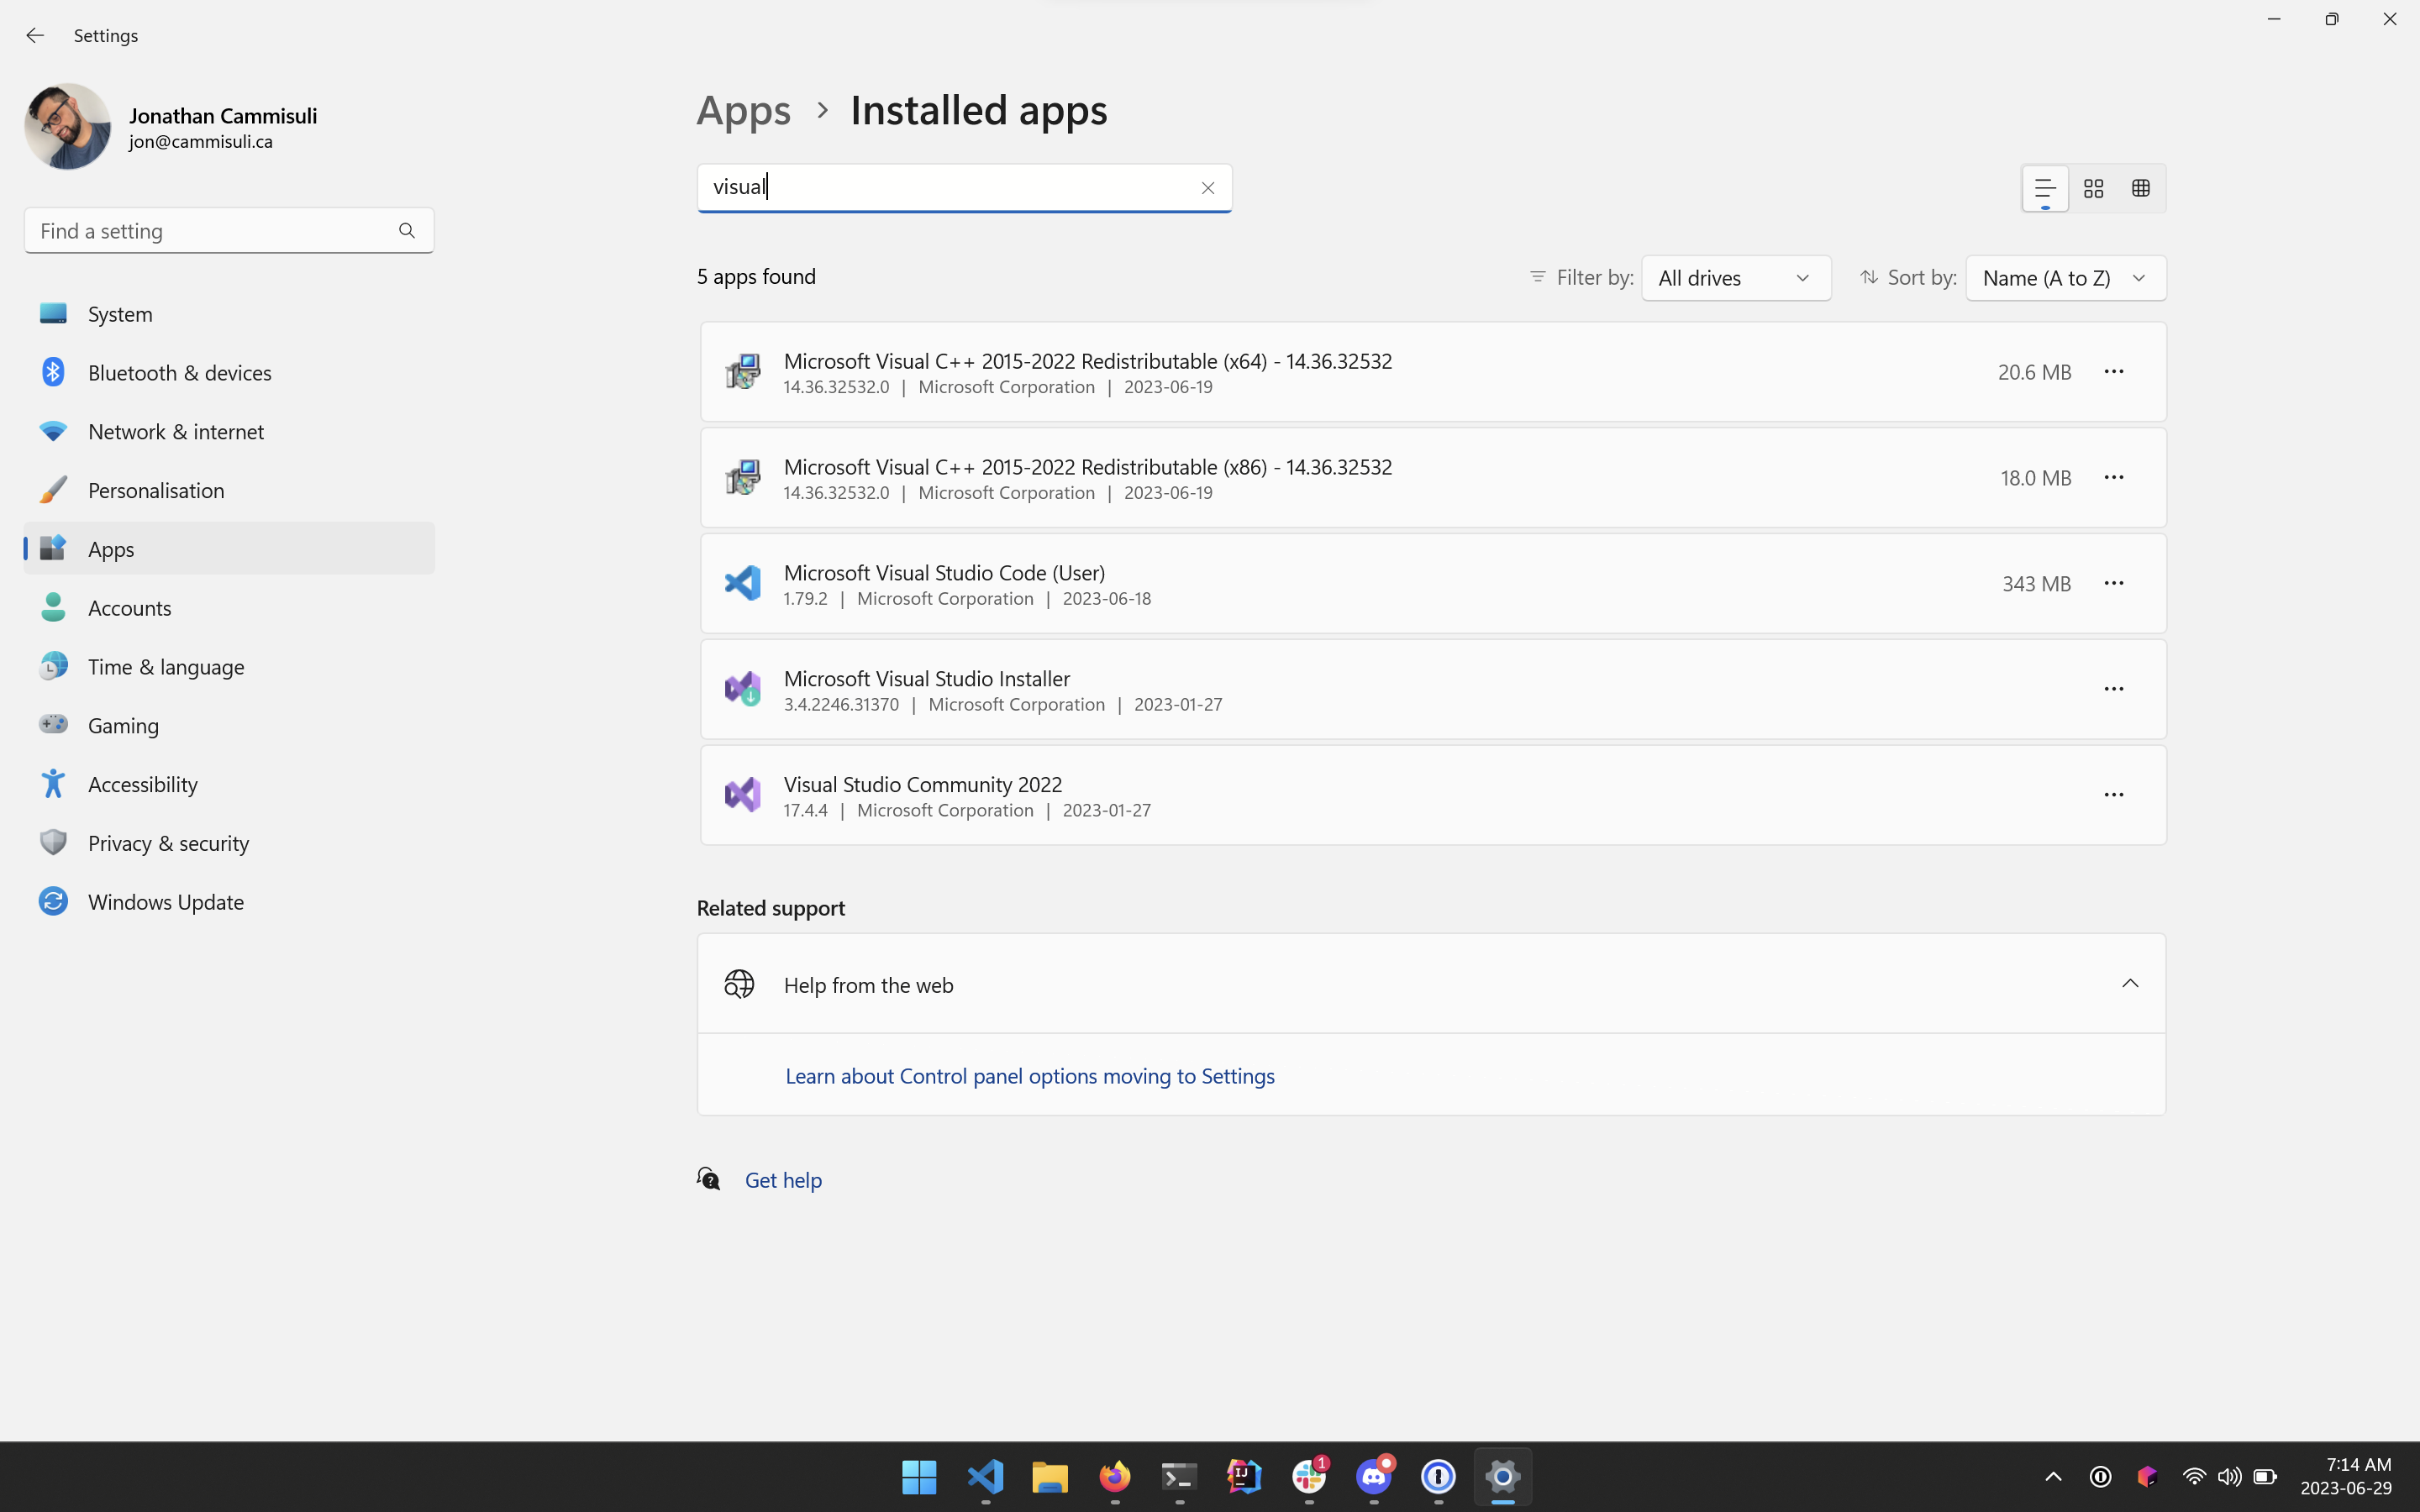Switch to table view of installed apps

click(2142, 188)
